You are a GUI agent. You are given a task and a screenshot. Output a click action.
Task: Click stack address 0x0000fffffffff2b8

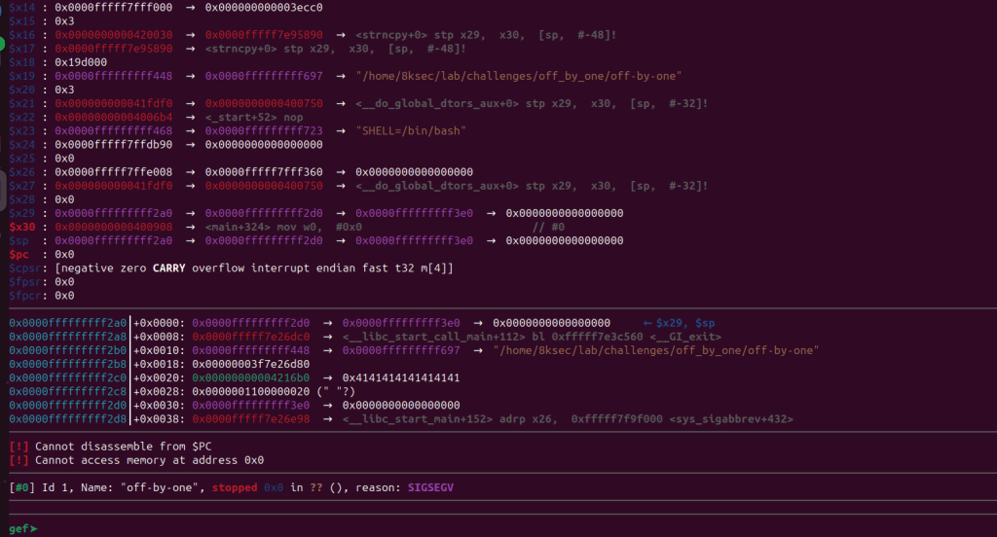click(67, 364)
